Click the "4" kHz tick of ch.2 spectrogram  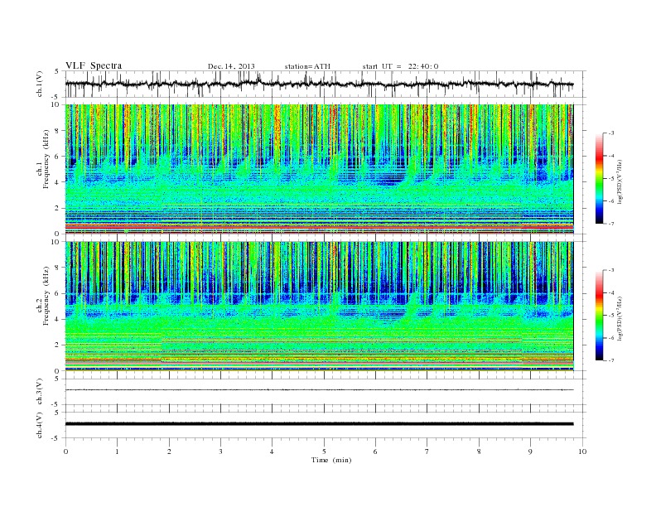click(57, 320)
